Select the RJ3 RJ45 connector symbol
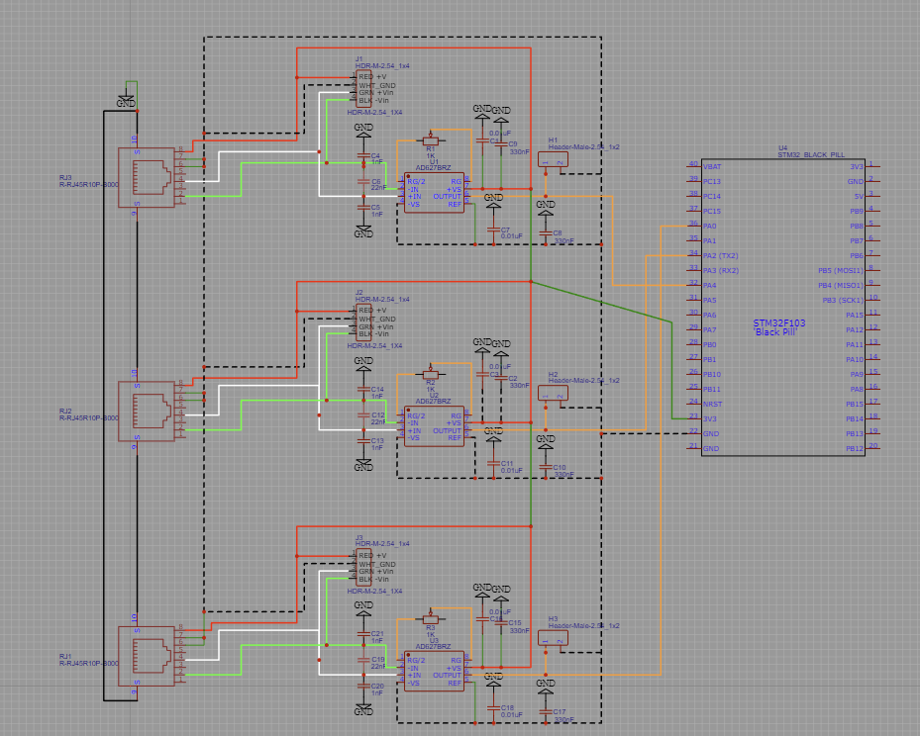Viewport: 920px width, 736px height. [x=147, y=177]
